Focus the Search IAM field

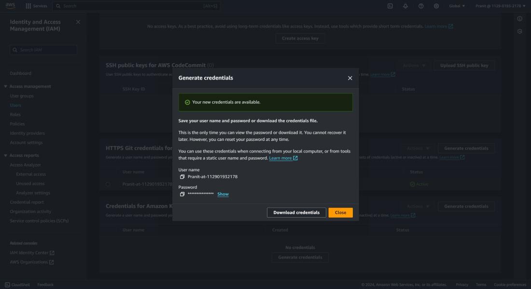tap(43, 50)
